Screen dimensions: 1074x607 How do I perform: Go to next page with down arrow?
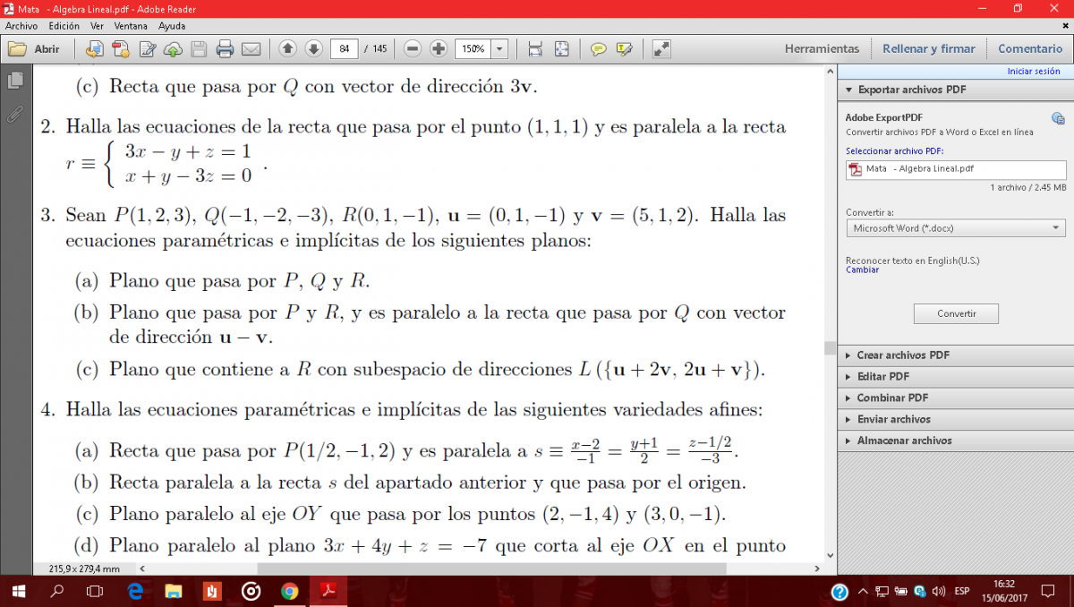coord(313,49)
